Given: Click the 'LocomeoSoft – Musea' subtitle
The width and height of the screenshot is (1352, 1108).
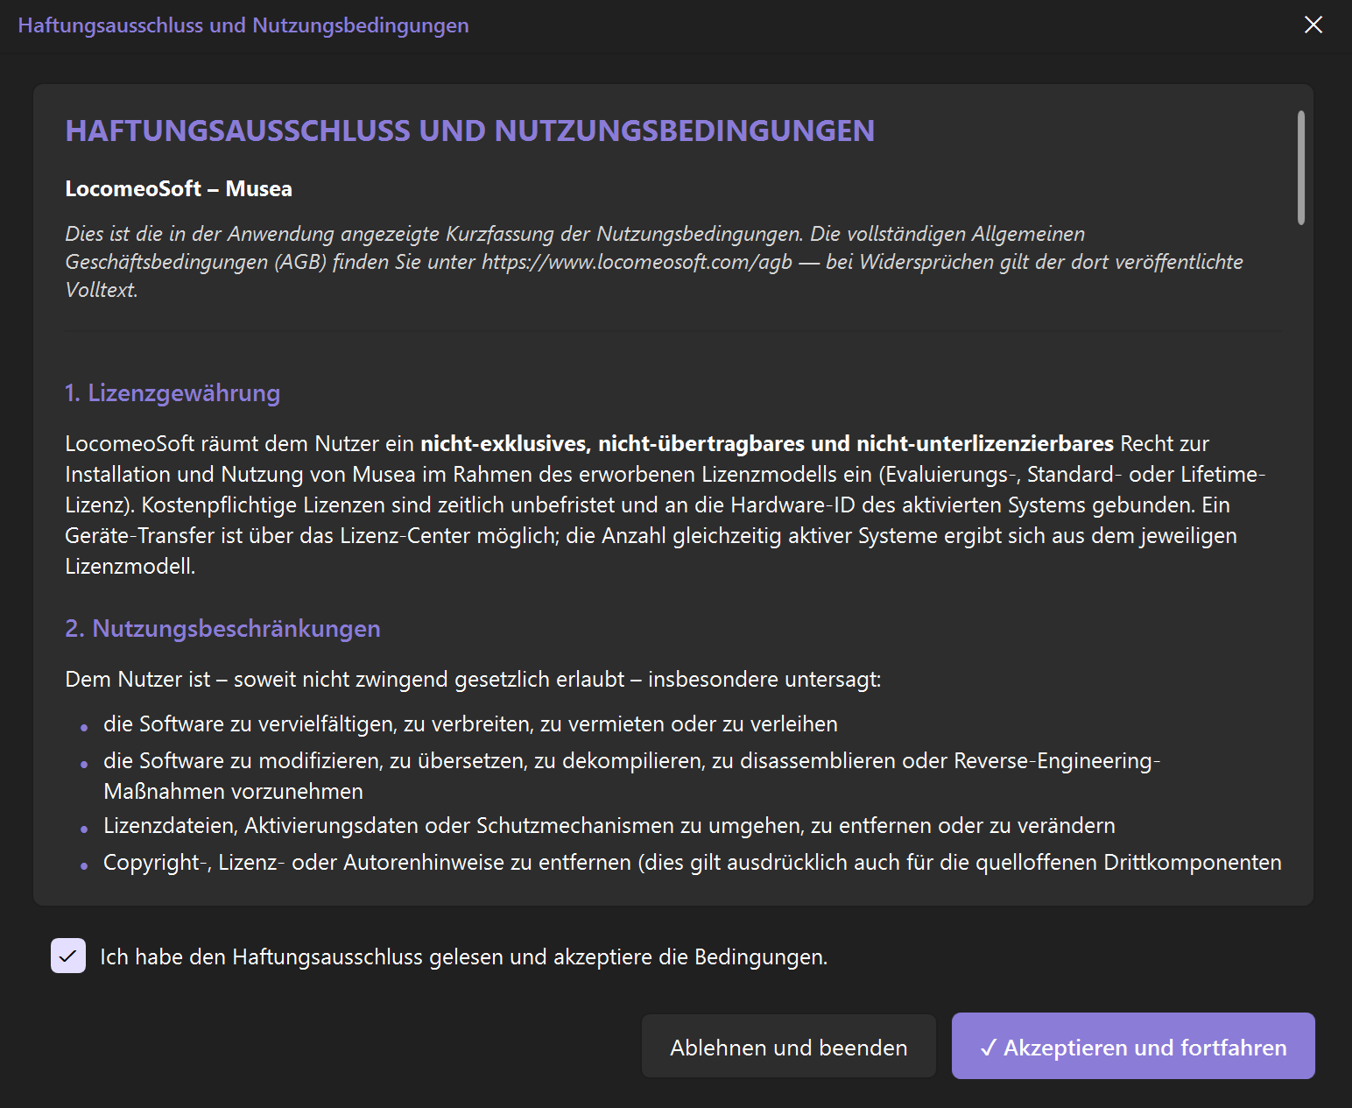Looking at the screenshot, I should [x=179, y=188].
